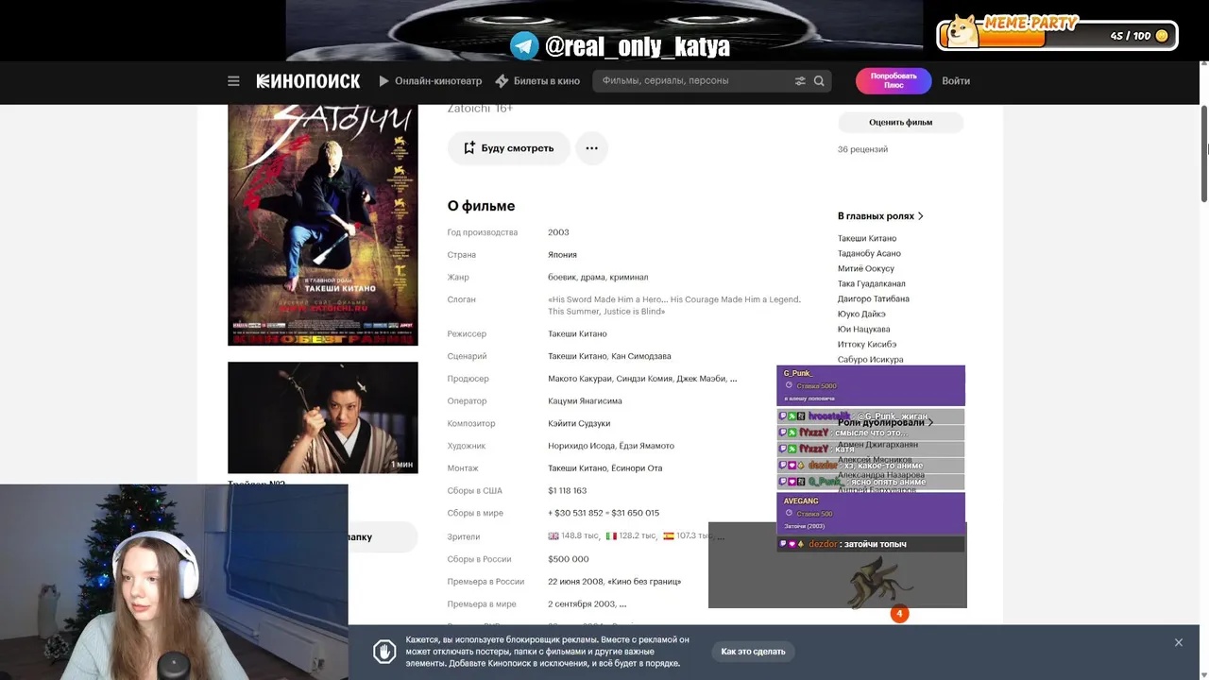Open genre боевик link

561,278
